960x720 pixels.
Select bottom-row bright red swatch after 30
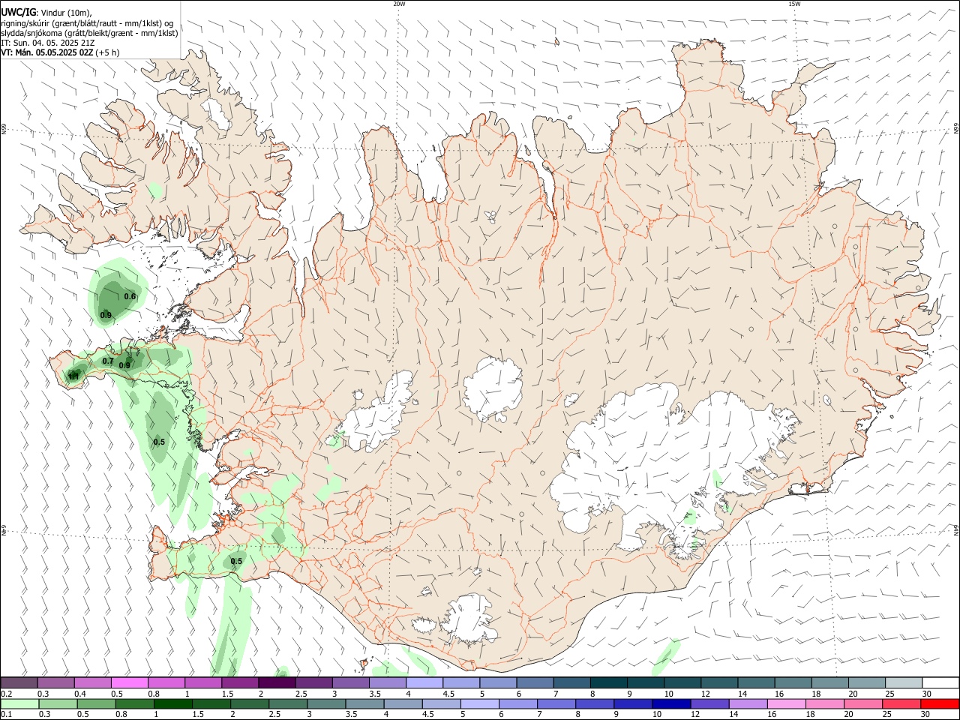[x=940, y=703]
